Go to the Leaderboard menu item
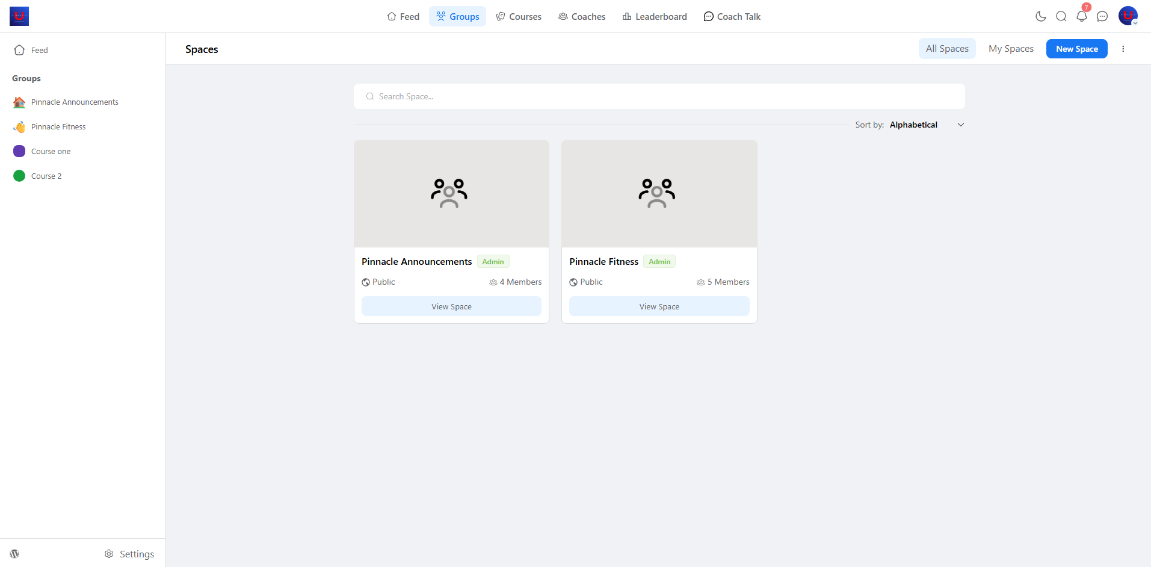This screenshot has height=567, width=1151. coord(654,16)
